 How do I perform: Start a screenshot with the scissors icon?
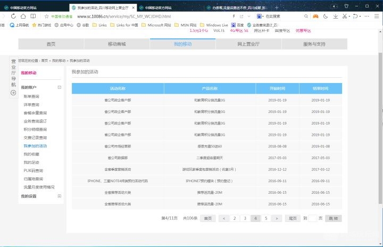(x=344, y=17)
